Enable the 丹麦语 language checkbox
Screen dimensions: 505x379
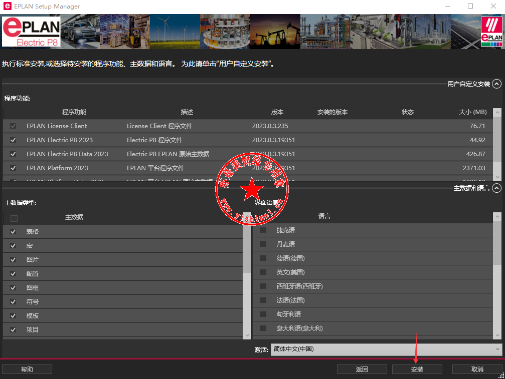(x=263, y=244)
